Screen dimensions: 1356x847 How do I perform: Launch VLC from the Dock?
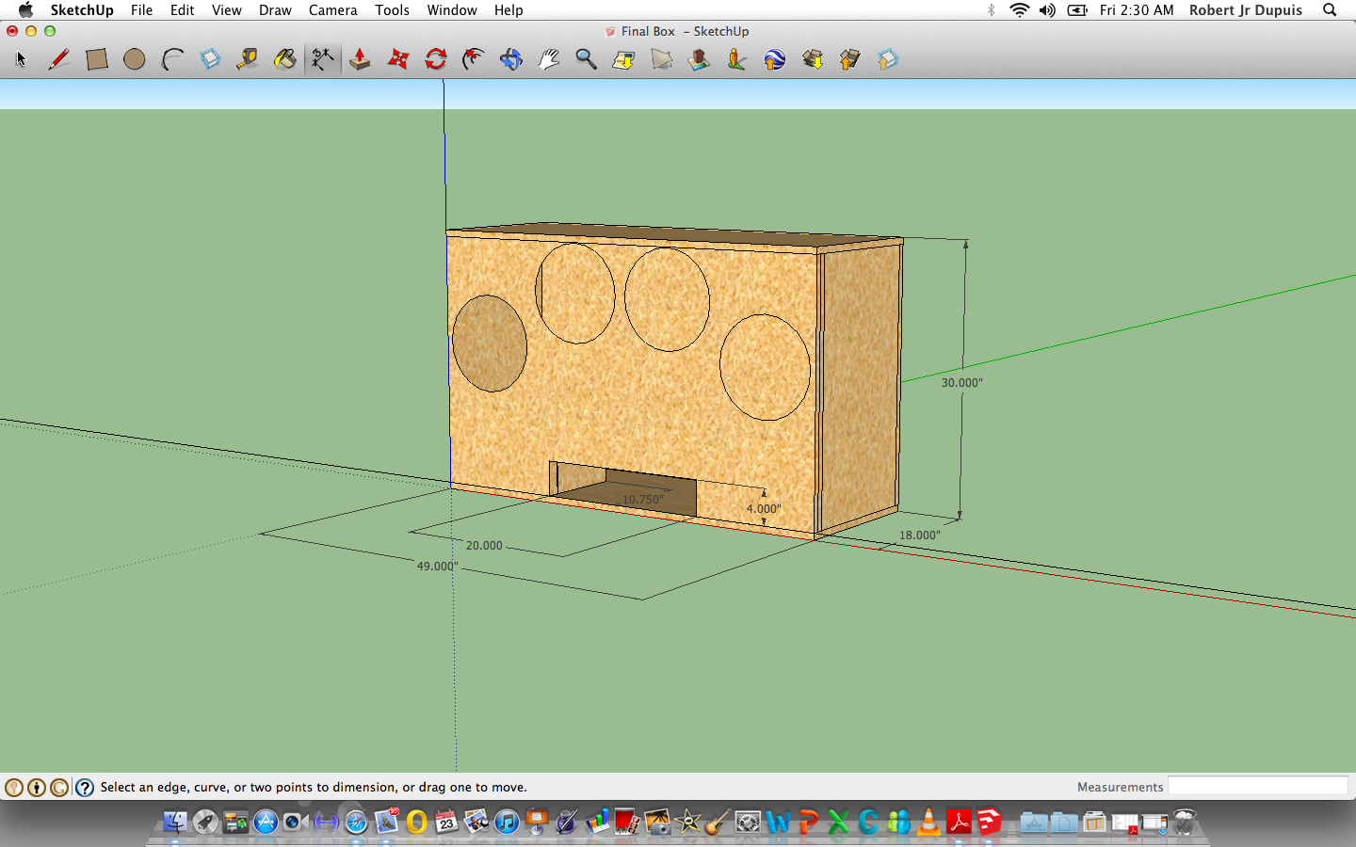tap(928, 823)
